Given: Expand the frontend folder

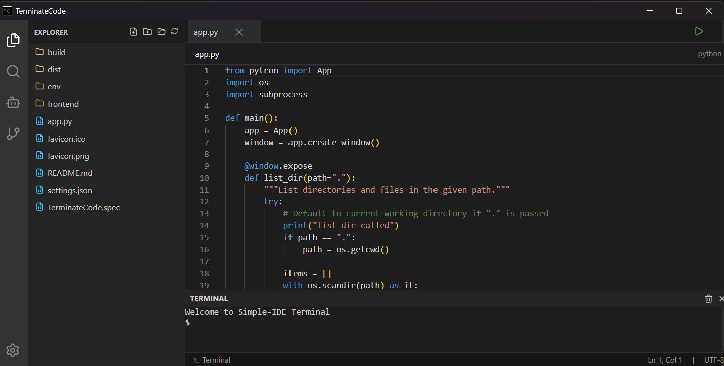Looking at the screenshot, I should click(x=63, y=104).
